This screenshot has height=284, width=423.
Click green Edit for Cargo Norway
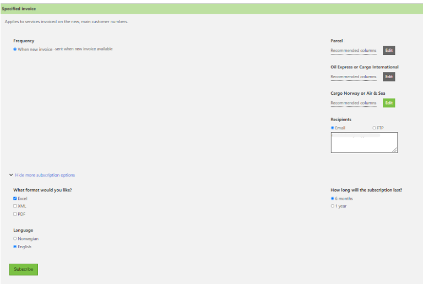tap(389, 103)
